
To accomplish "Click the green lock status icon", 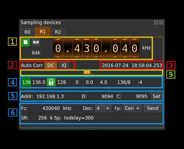I will [51, 82].
